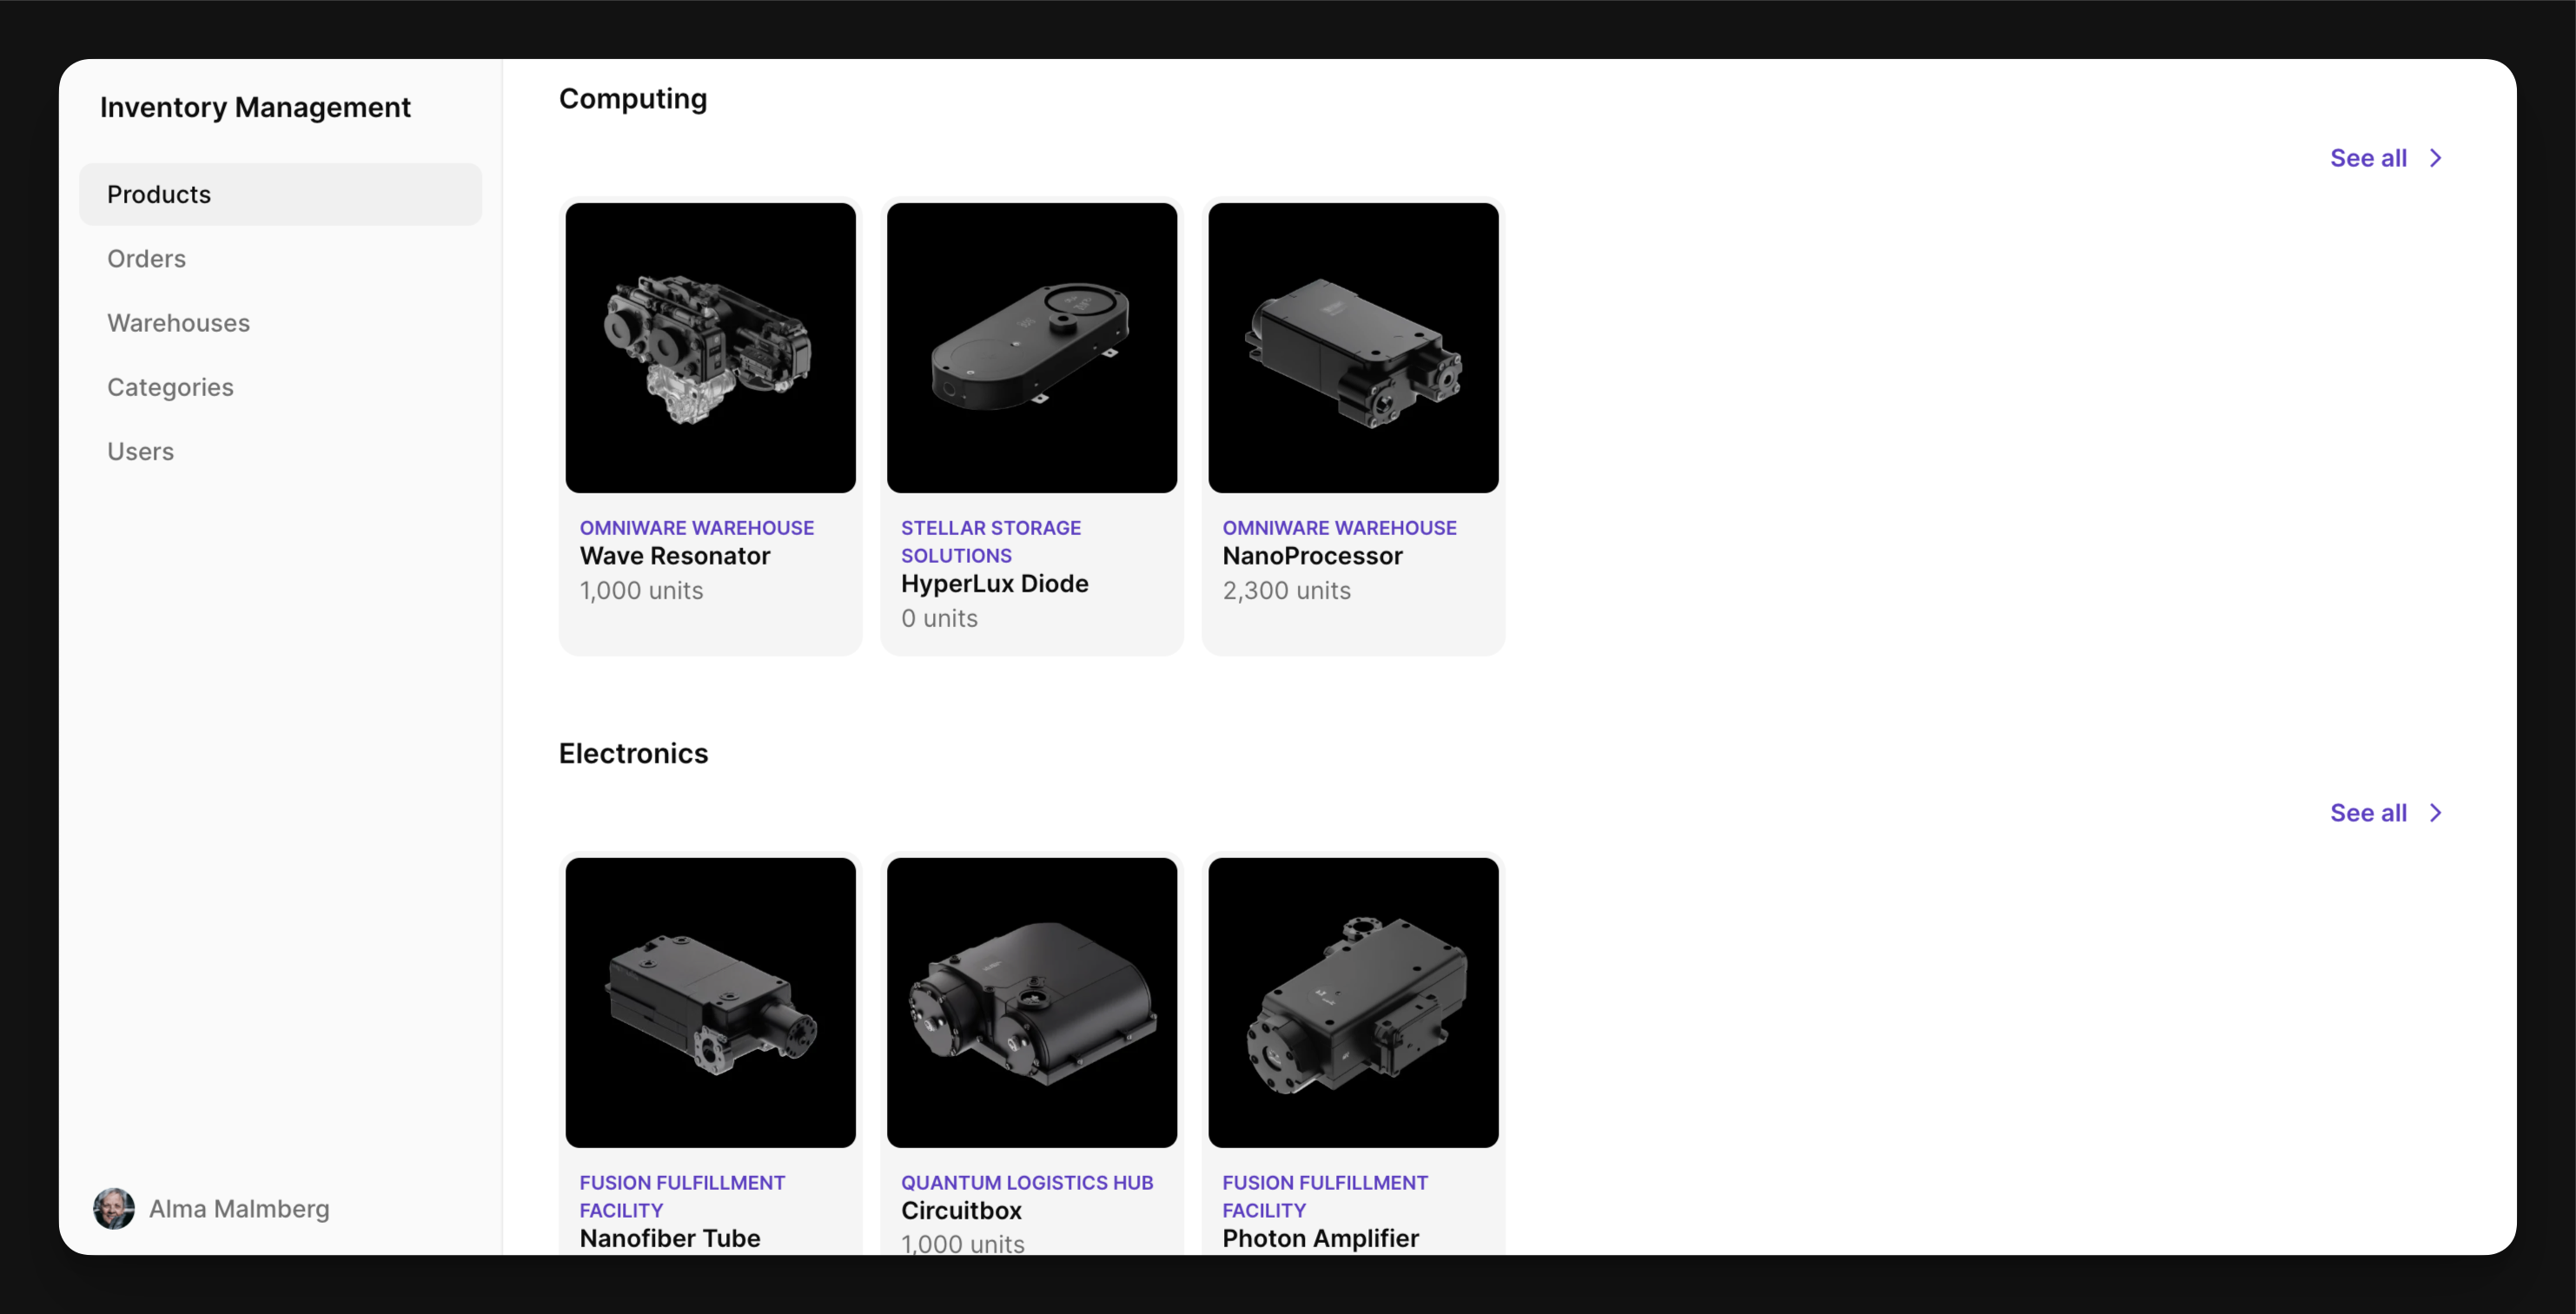Click the Alma Malmberg user name
Viewport: 2576px width, 1314px height.
coord(239,1209)
